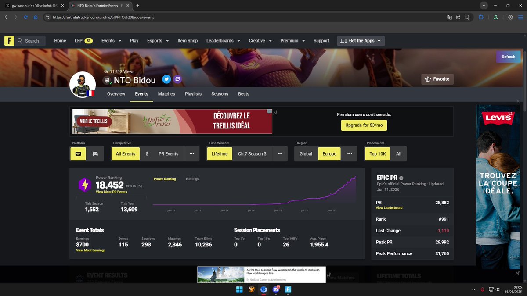Bookmark this page icon

(467, 18)
